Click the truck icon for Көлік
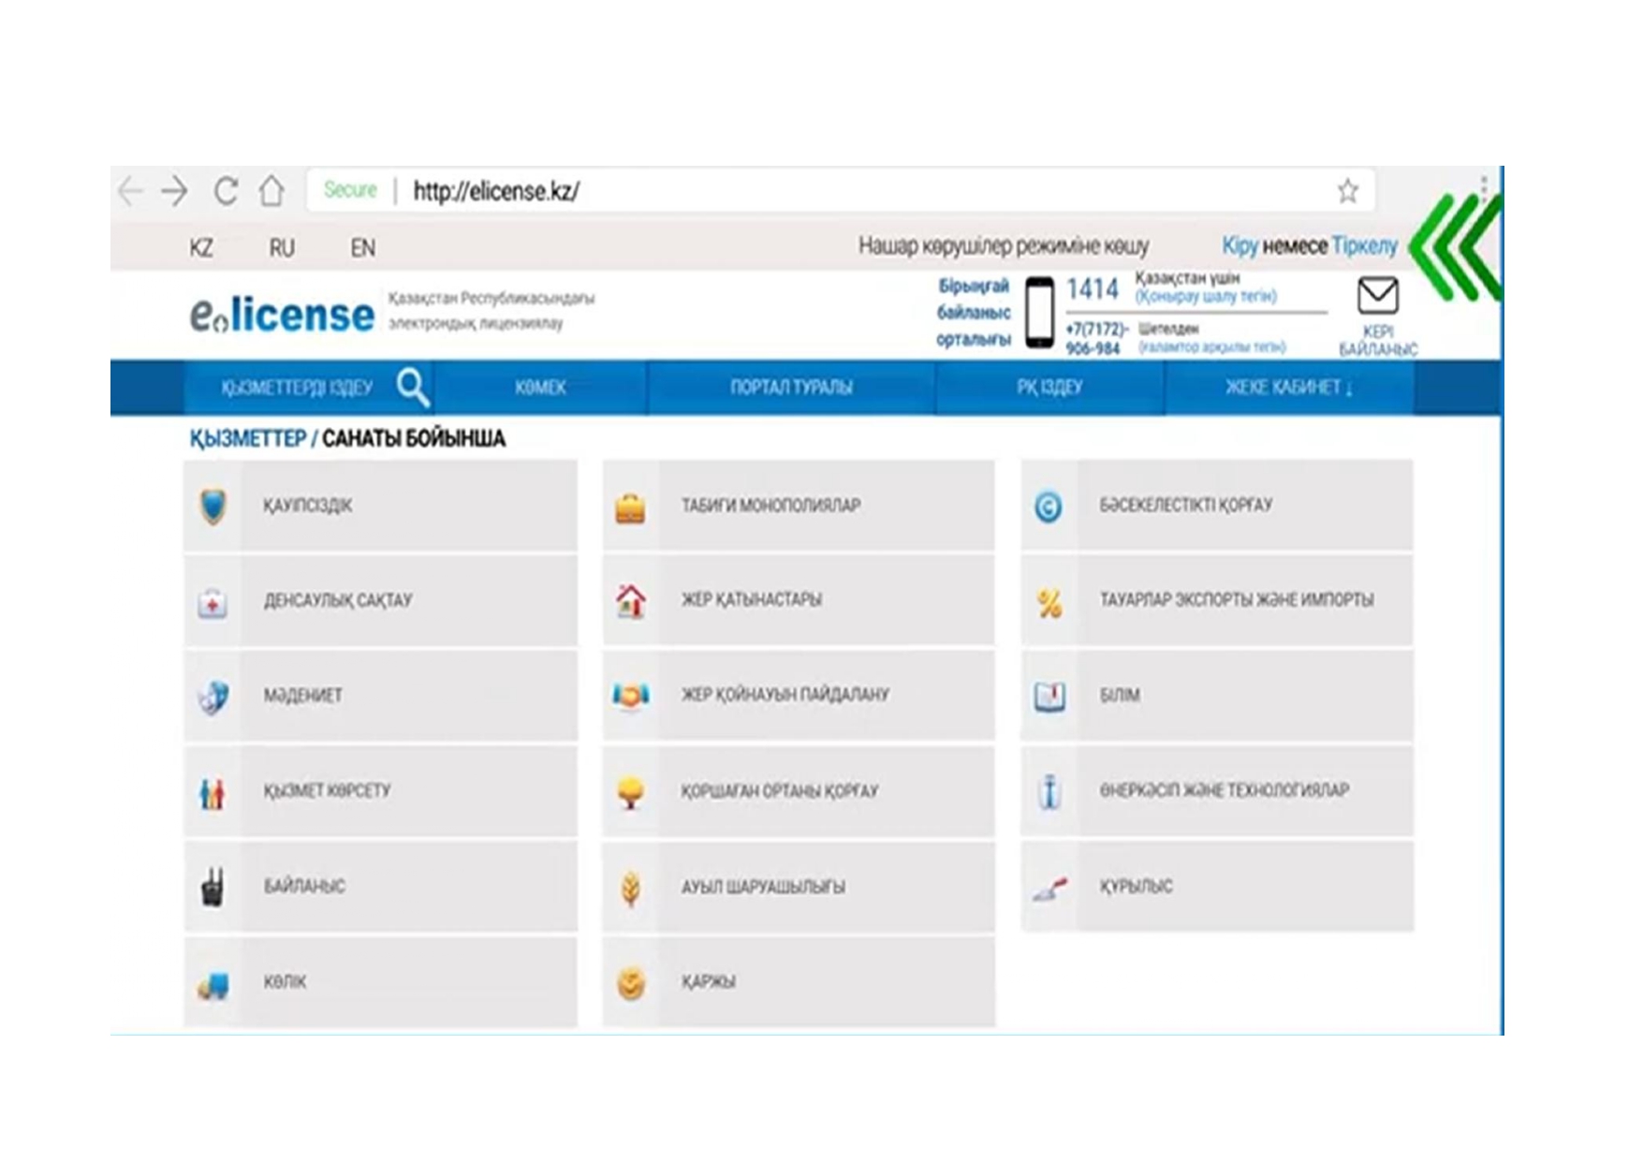Image resolution: width=1643 pixels, height=1162 pixels. 213,984
